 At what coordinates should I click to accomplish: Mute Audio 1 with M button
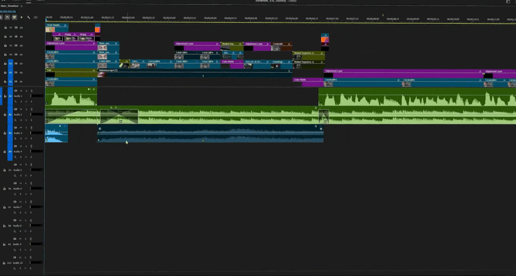coord(21,91)
